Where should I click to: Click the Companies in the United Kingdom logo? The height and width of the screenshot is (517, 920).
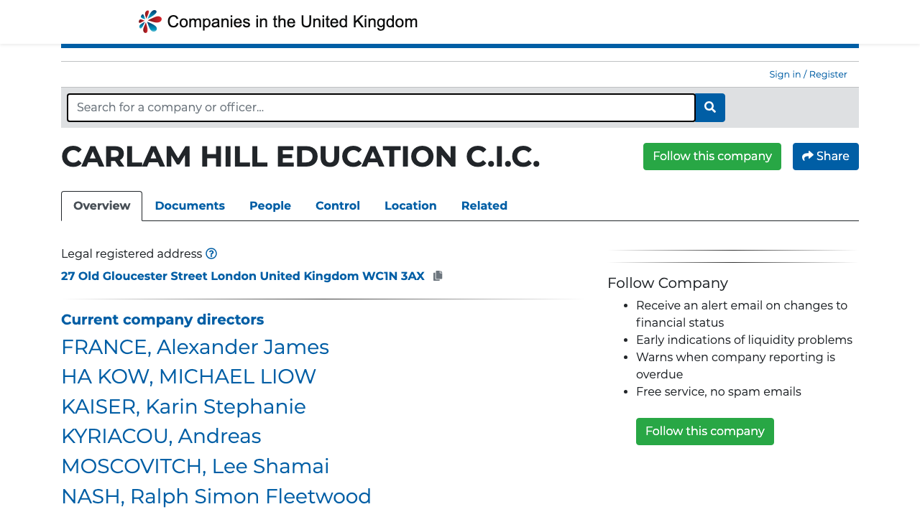click(x=277, y=21)
